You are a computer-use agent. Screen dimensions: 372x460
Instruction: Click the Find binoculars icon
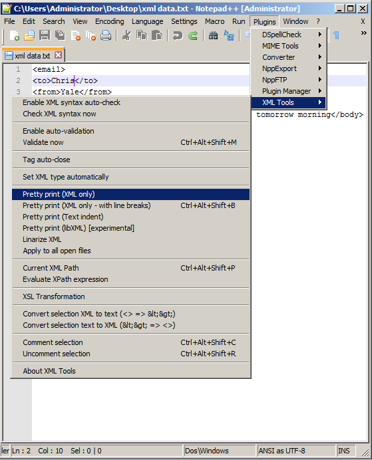[214, 35]
